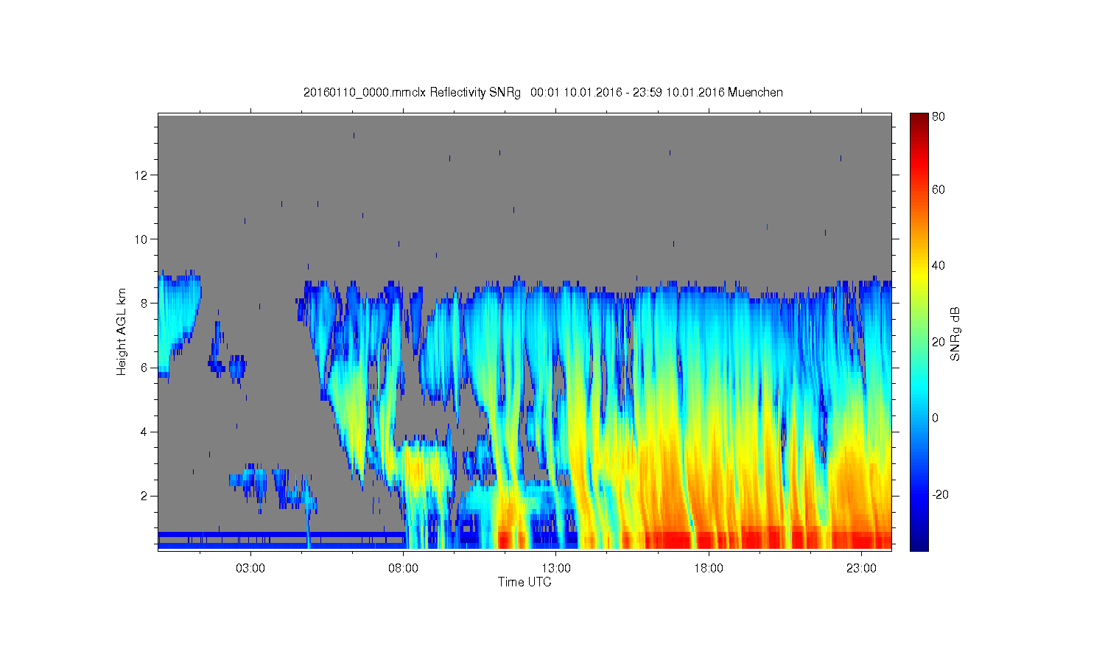Select the 6 km height tick label

(145, 368)
